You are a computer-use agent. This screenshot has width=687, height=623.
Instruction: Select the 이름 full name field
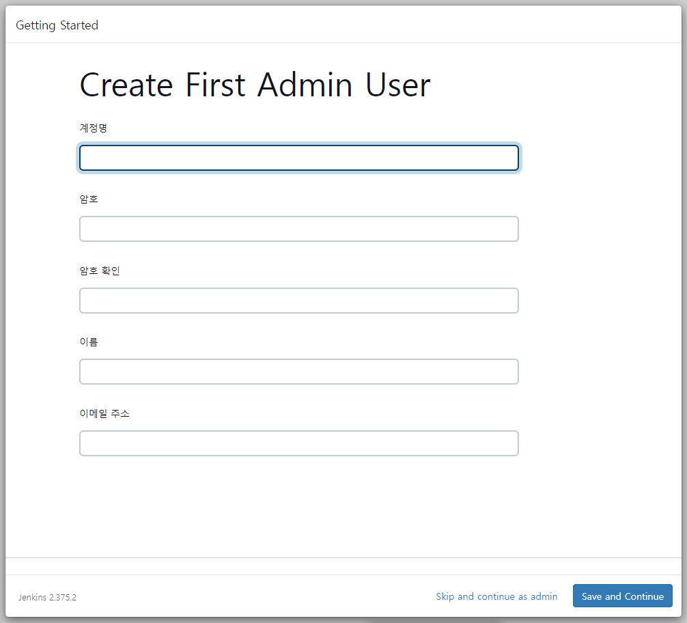coord(299,372)
